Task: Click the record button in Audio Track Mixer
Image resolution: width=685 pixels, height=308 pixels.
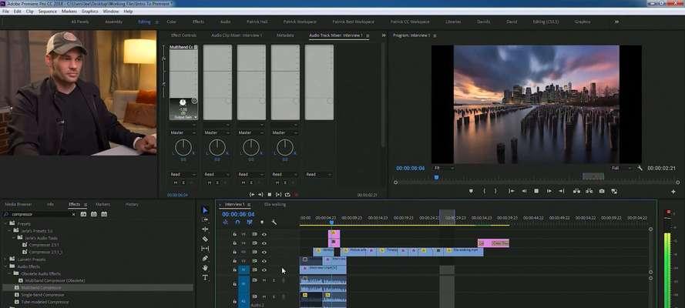Action: click(x=296, y=195)
